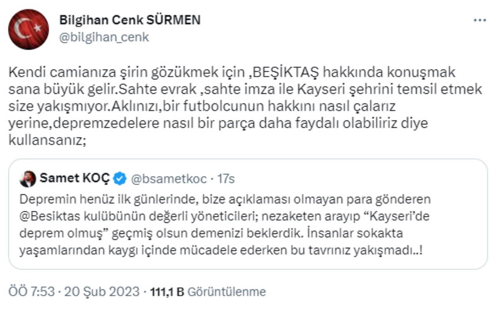Viewport: 501px width, 309px height.
Task: Click the @bsametkoc handle
Action: click(168, 179)
